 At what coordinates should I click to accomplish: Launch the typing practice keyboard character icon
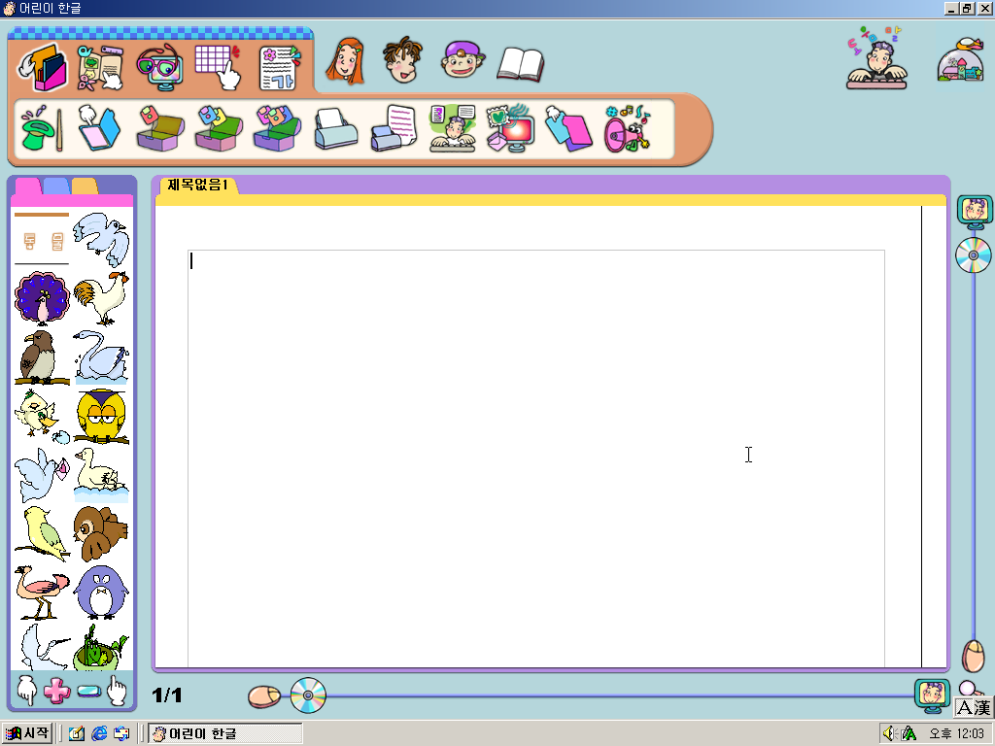877,57
